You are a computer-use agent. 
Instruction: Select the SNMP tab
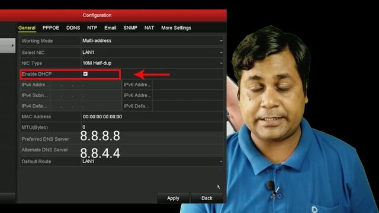point(130,28)
